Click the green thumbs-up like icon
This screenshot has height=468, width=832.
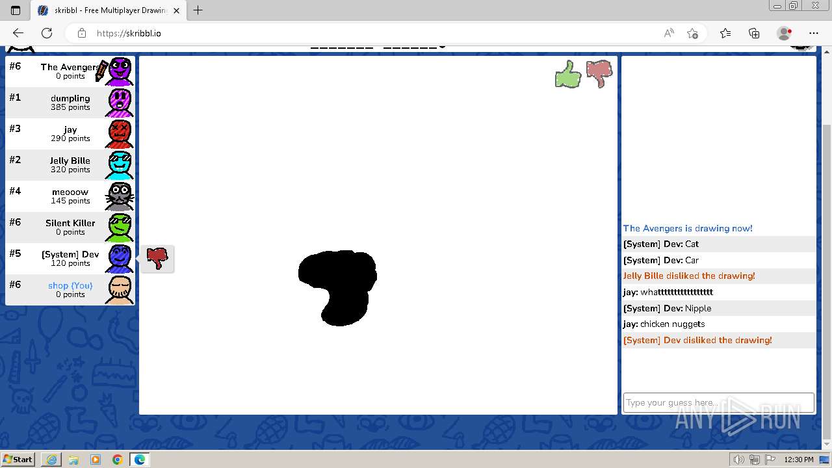click(x=568, y=74)
